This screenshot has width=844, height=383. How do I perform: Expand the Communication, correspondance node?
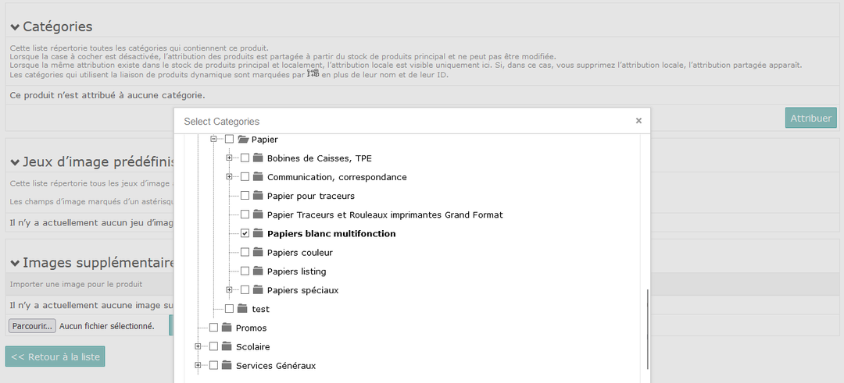click(229, 177)
